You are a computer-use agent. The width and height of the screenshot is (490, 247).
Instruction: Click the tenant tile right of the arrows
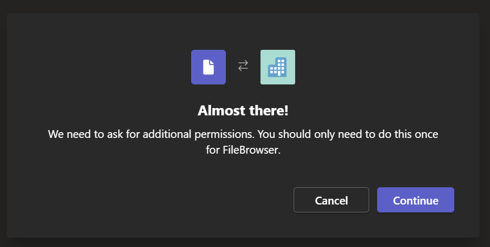pos(277,67)
